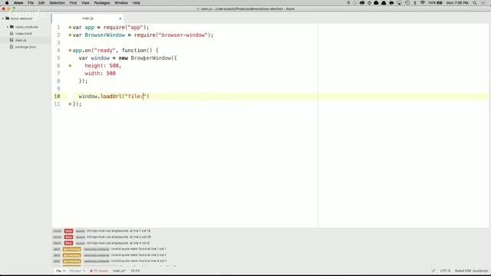
Task: Collapse the knox-electron project root folder
Action: [3, 18]
